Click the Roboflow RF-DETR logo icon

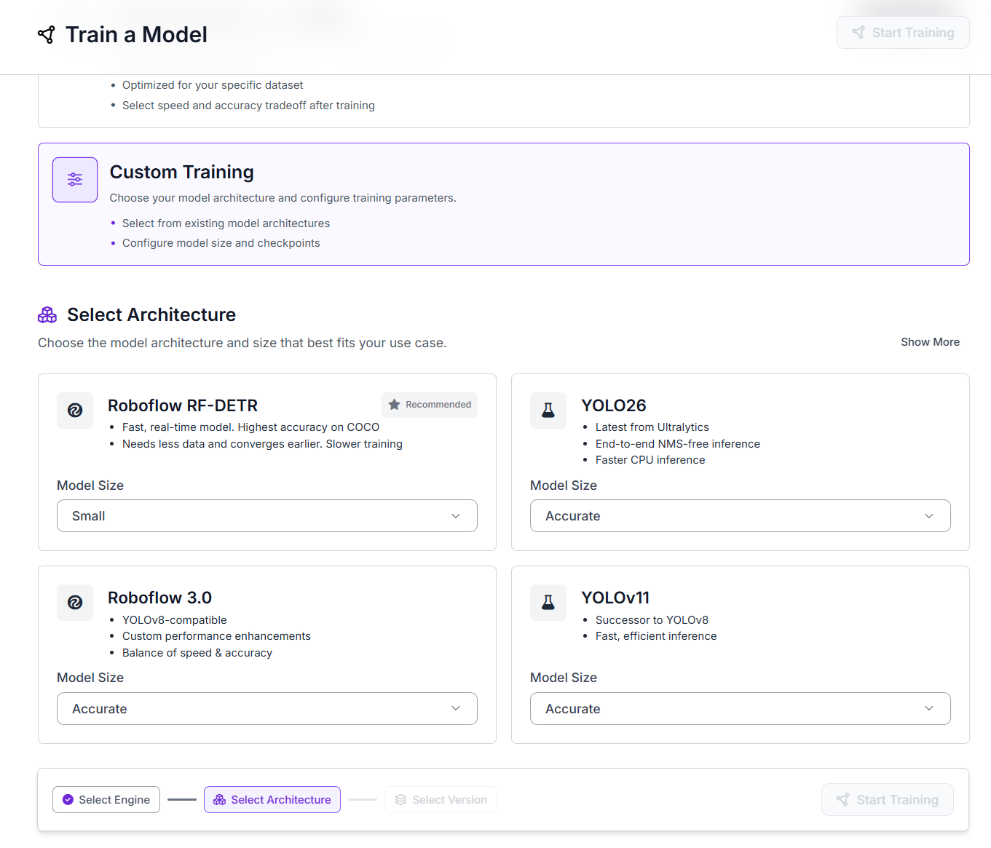point(75,411)
